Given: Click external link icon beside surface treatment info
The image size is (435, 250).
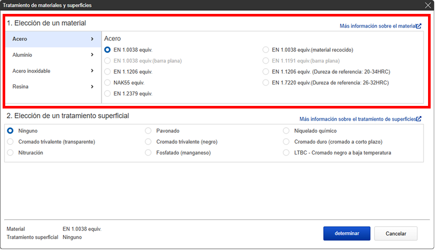Looking at the screenshot, I should 419,119.
